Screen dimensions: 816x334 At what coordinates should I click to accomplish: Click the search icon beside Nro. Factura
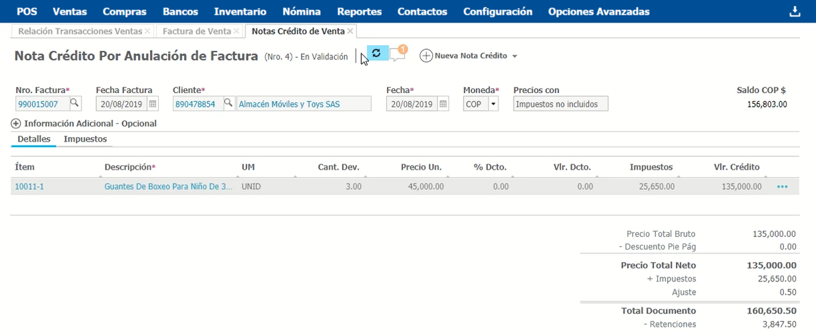coord(75,104)
